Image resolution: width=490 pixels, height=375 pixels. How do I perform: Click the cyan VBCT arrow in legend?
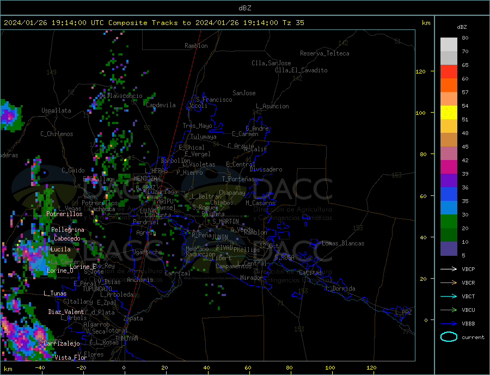point(449,296)
